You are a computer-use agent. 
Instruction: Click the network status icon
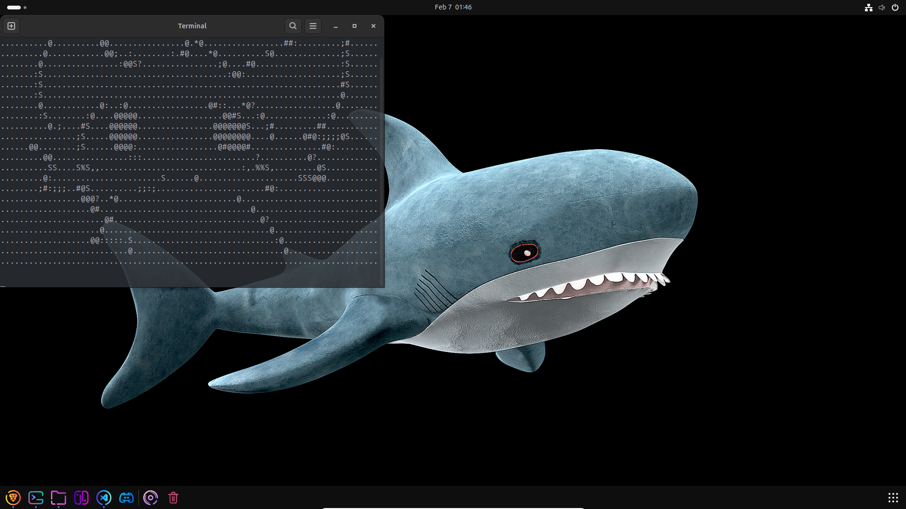click(868, 7)
